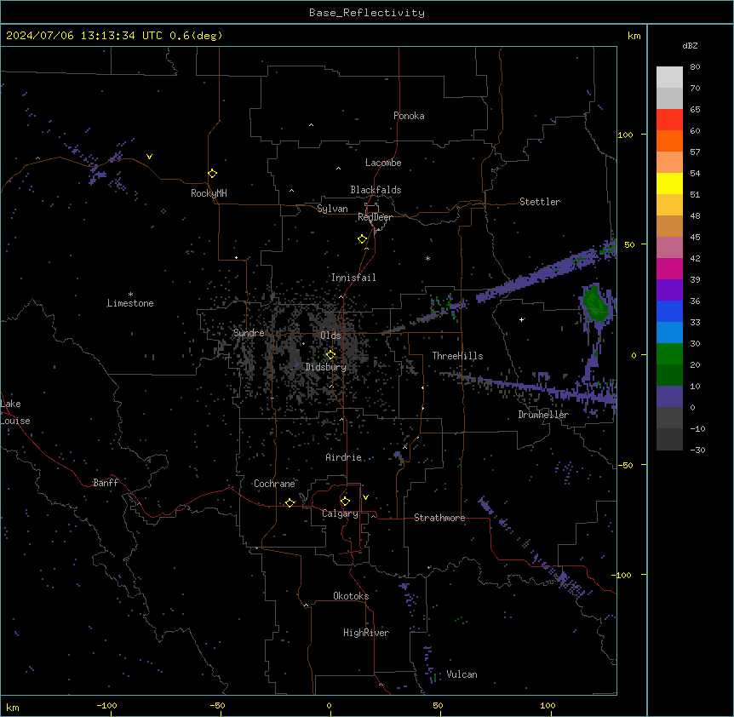This screenshot has height=717, width=734.
Task: Click the Cochrane label
Action: 274,484
